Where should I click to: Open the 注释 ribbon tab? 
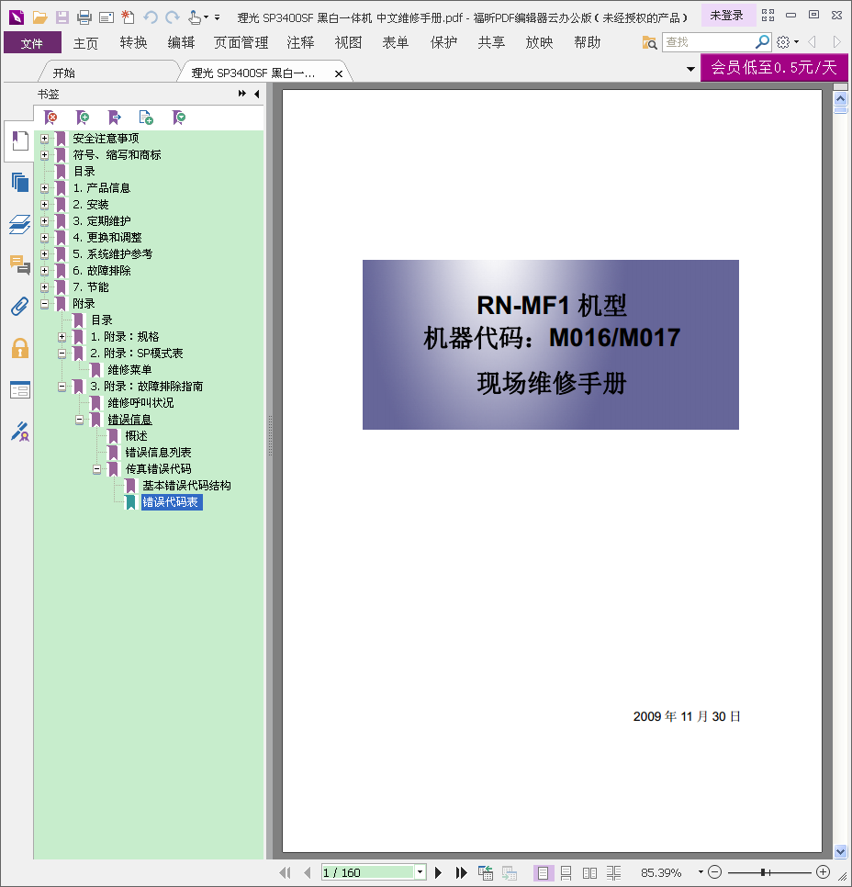click(x=300, y=43)
